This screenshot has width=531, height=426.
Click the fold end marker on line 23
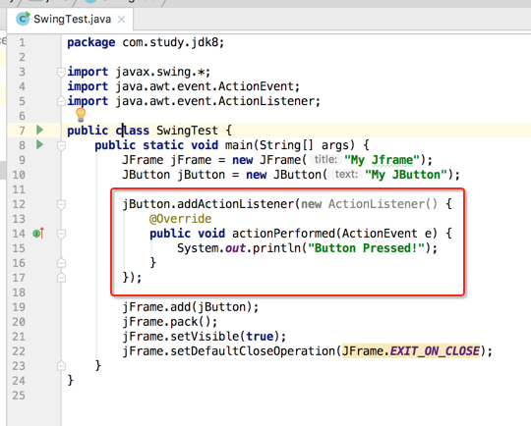tap(61, 366)
